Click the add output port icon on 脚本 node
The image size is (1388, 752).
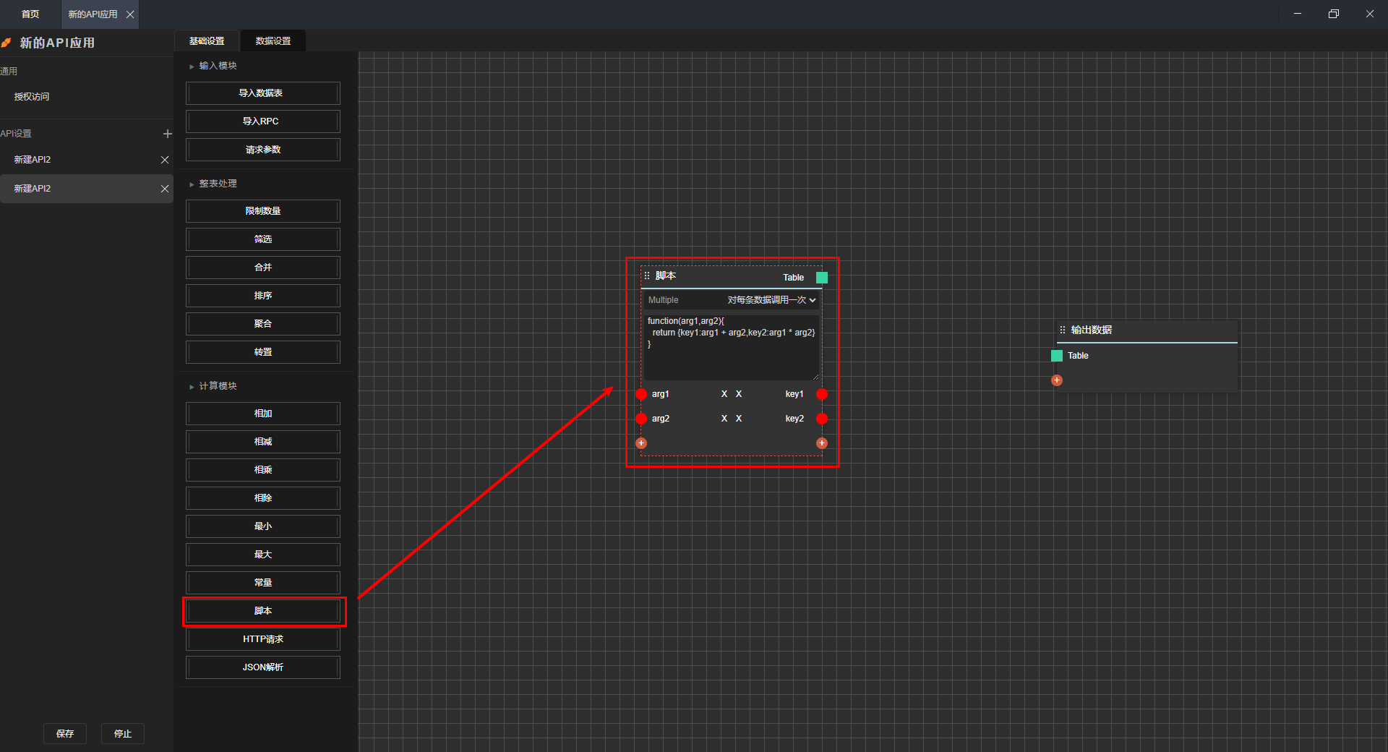pyautogui.click(x=822, y=443)
